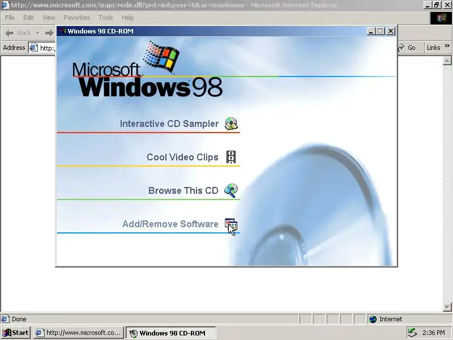Open the Interactive CD Sampler link
This screenshot has width=453, height=340.
coord(169,124)
